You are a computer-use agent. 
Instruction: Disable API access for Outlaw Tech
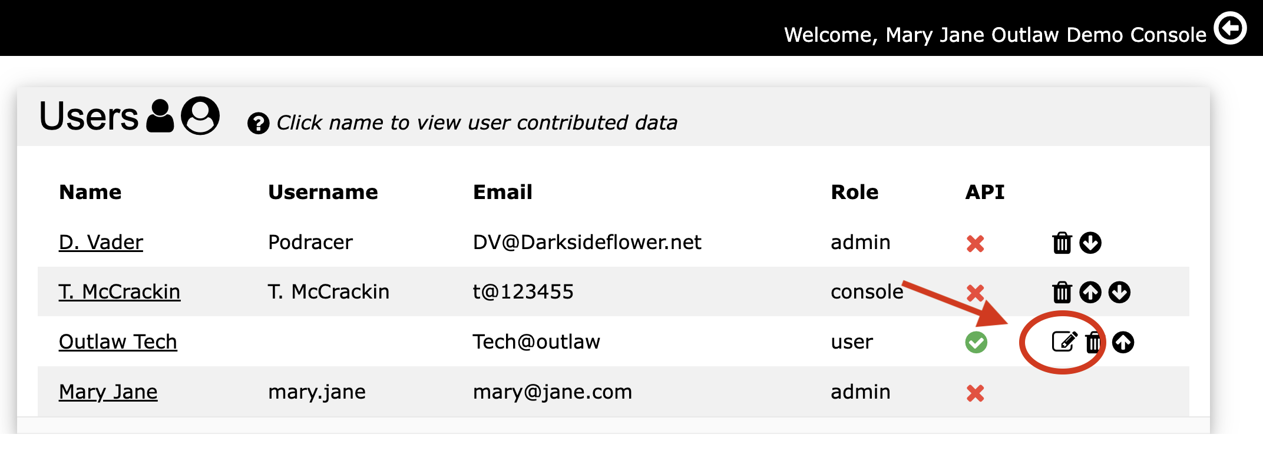[976, 342]
